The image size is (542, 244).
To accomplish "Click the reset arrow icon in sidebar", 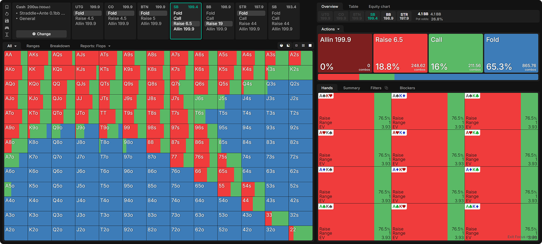I will click(x=7, y=14).
